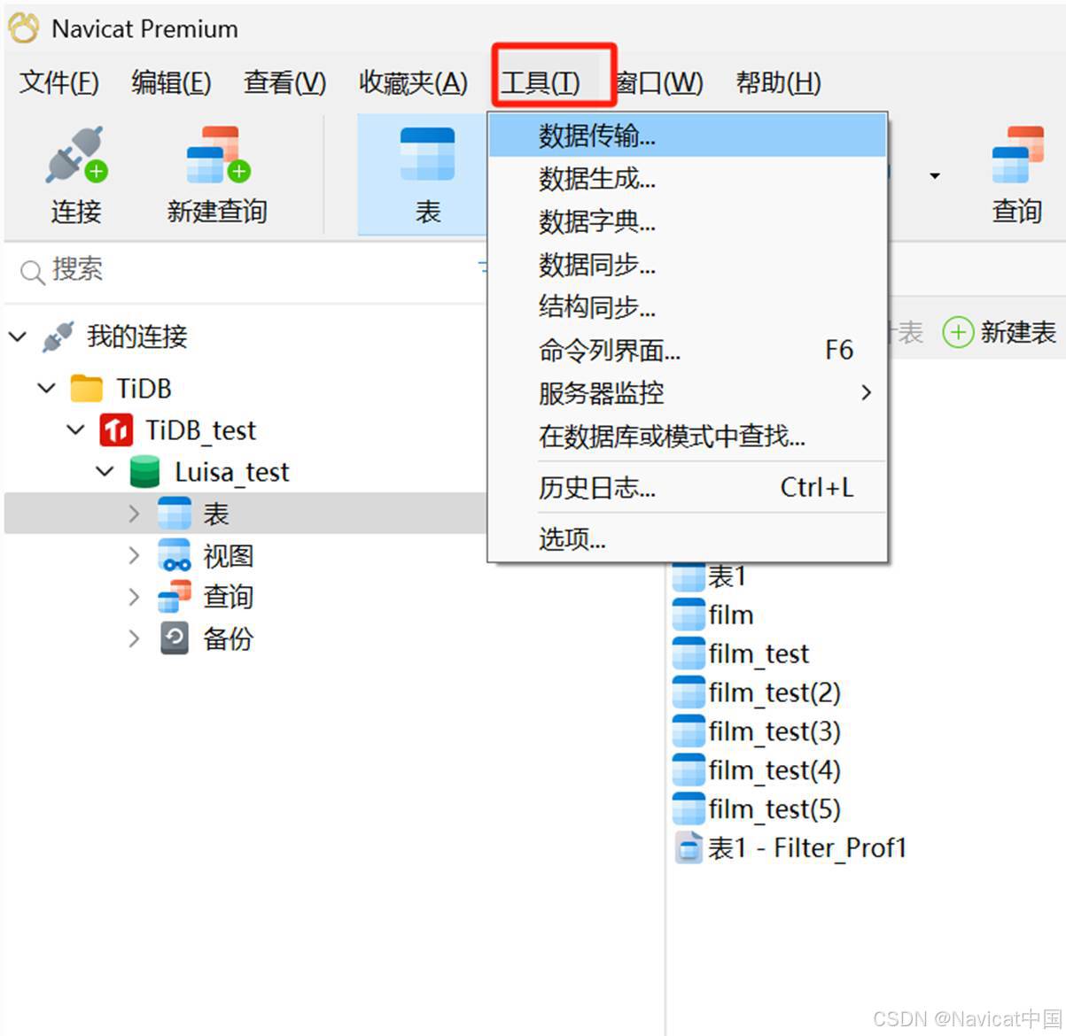Choose 选项... menu entry
This screenshot has height=1036, width=1066.
click(x=688, y=538)
